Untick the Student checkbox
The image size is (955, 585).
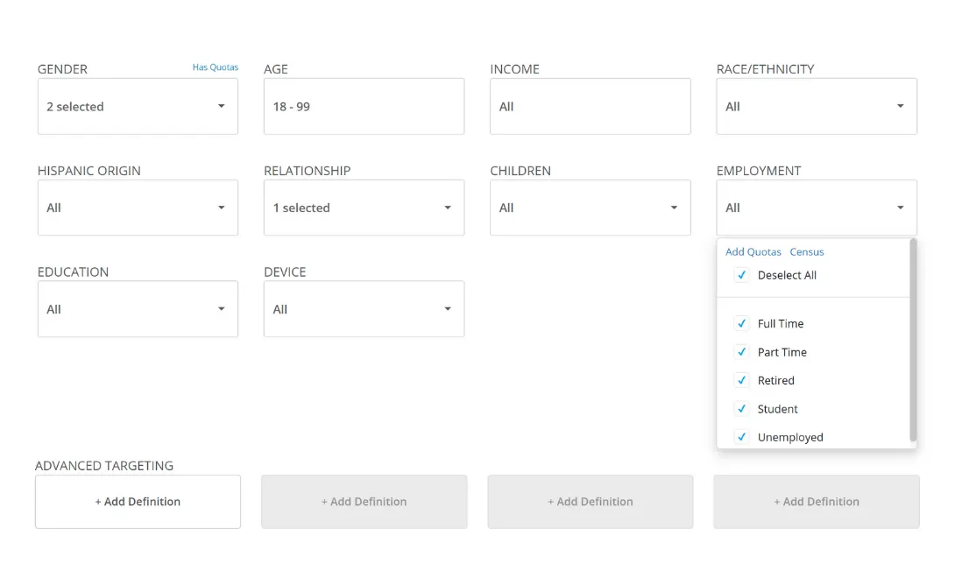[741, 409]
